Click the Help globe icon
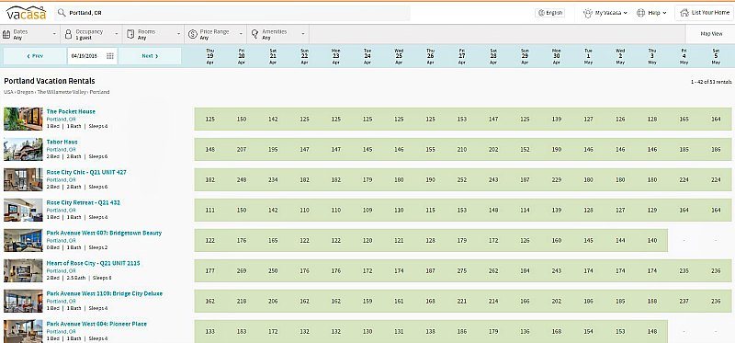735x343 pixels. point(640,13)
